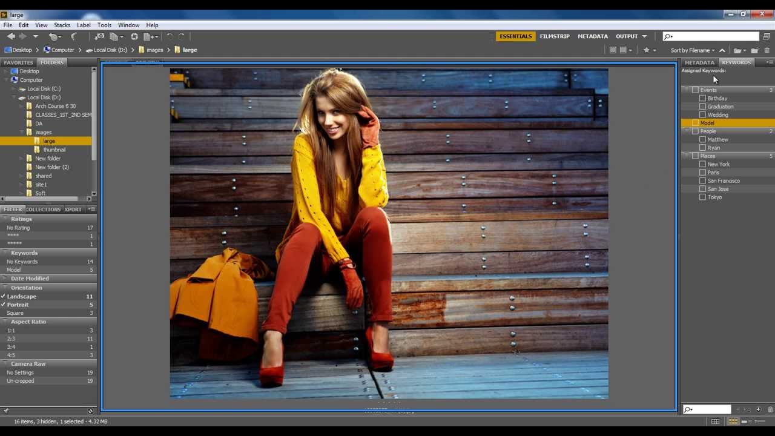Collapse the Events keyword group
775x436 pixels.
(687, 90)
